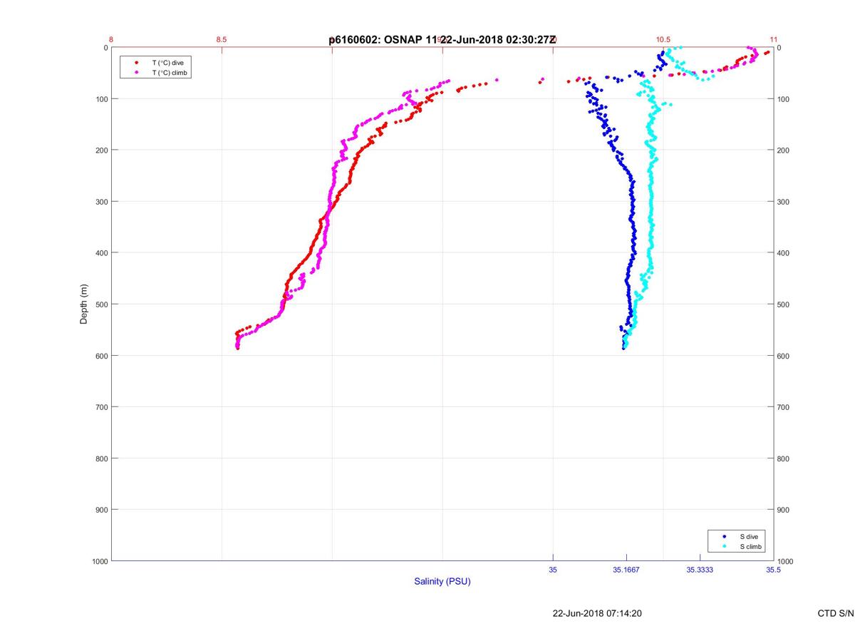Click the red temperature tick label '11'
The image size is (855, 631).
pyautogui.click(x=774, y=40)
